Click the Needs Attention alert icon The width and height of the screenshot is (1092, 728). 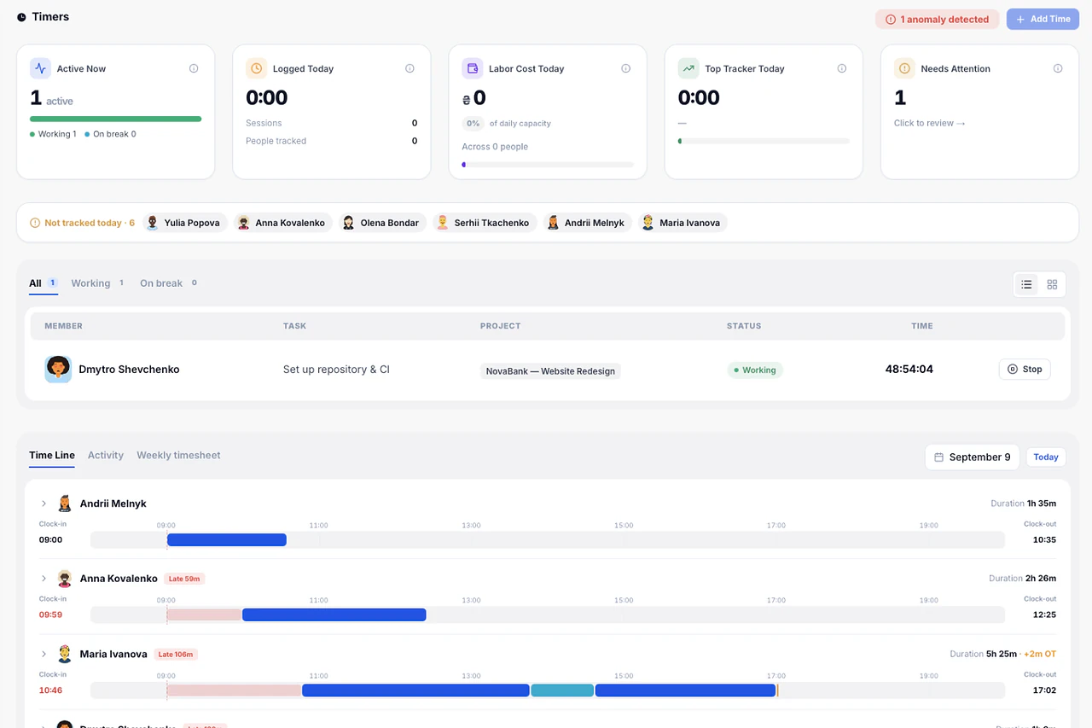(x=904, y=68)
